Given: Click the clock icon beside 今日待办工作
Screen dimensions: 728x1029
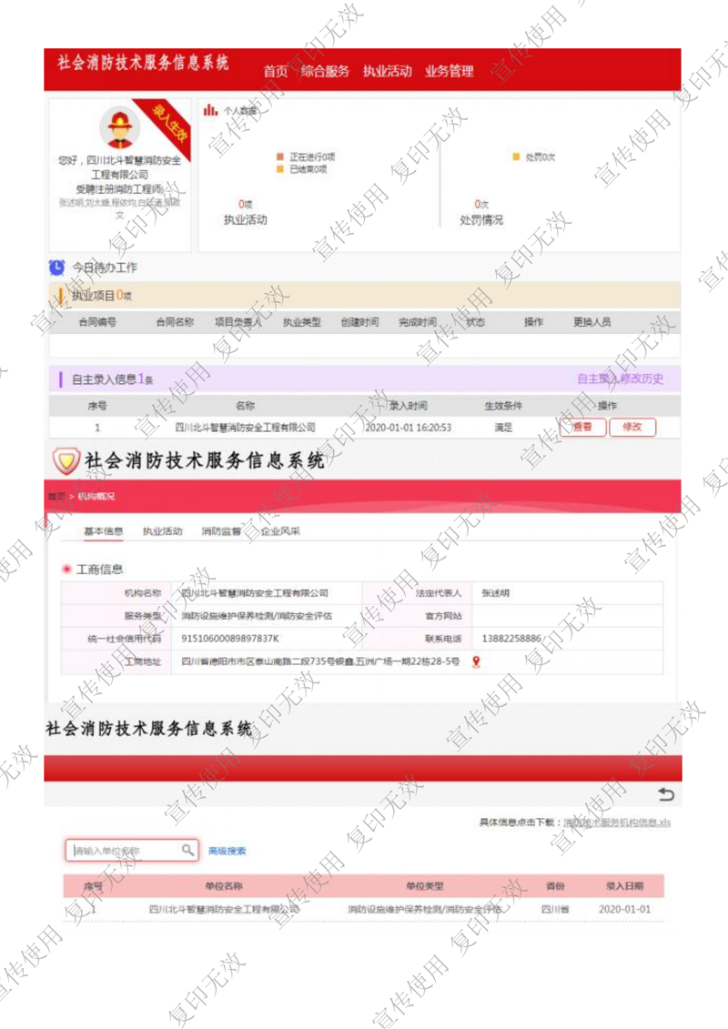Looking at the screenshot, I should 56,267.
